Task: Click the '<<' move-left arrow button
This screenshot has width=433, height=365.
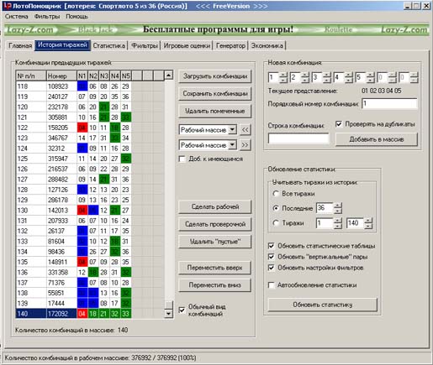Action: tap(245, 130)
